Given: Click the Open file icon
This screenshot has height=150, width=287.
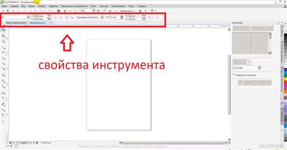Looking at the screenshot, I should click(8, 11).
